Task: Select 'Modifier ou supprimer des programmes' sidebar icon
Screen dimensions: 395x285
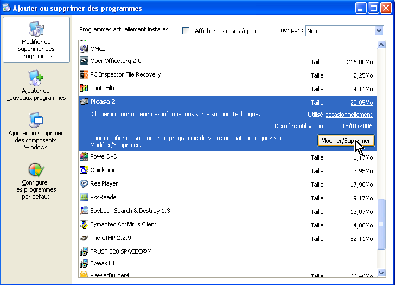Action: pyautogui.click(x=36, y=29)
